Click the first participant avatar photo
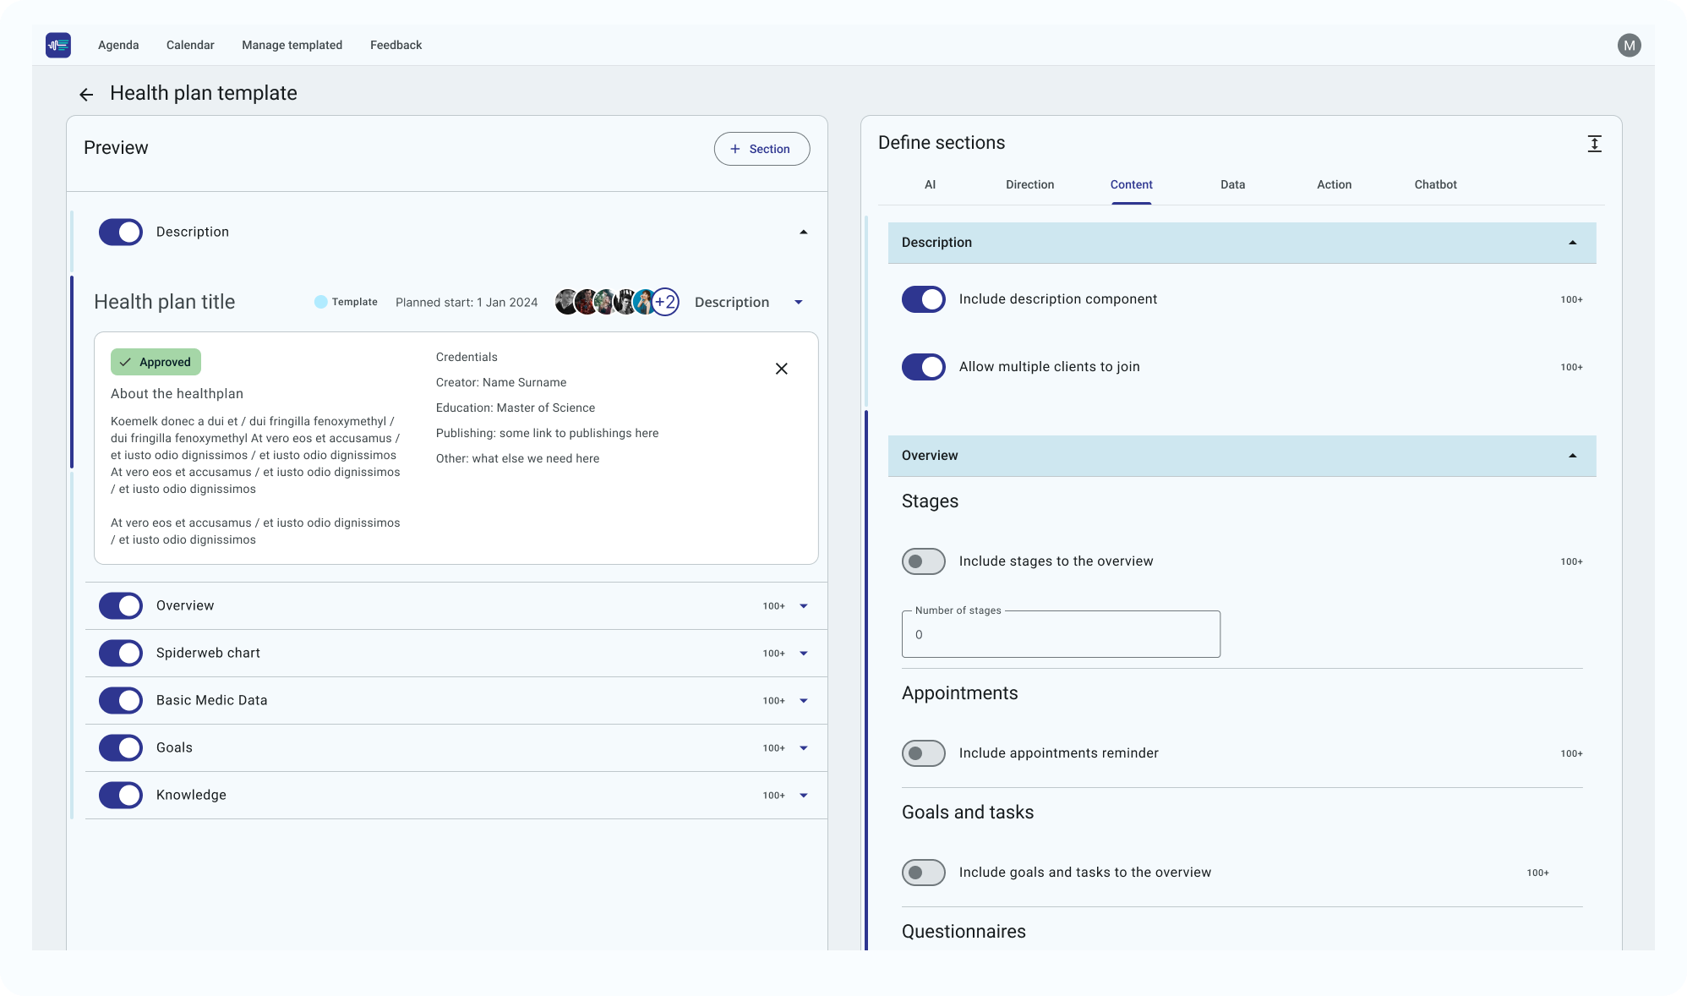 pyautogui.click(x=564, y=302)
